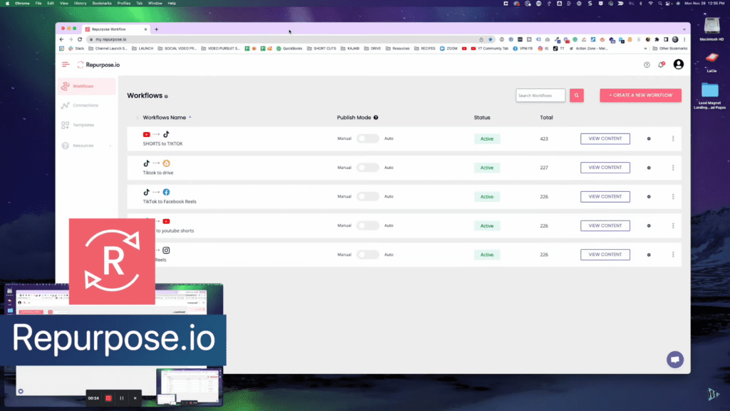Open three-dot menu for TikTok to Facebook Reels
Screen dimensions: 730x411
(673, 197)
